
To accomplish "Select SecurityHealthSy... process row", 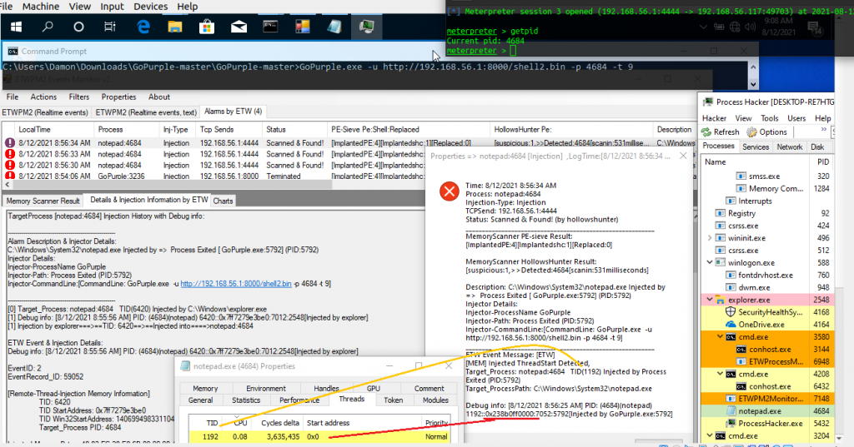I will coord(767,312).
